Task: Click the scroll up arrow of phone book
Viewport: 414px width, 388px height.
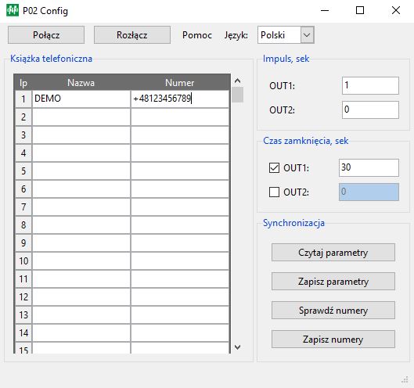Action: [x=237, y=81]
